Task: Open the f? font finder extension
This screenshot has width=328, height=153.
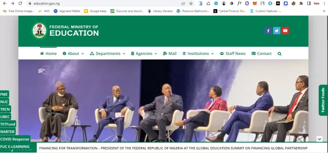Action: [239, 3]
